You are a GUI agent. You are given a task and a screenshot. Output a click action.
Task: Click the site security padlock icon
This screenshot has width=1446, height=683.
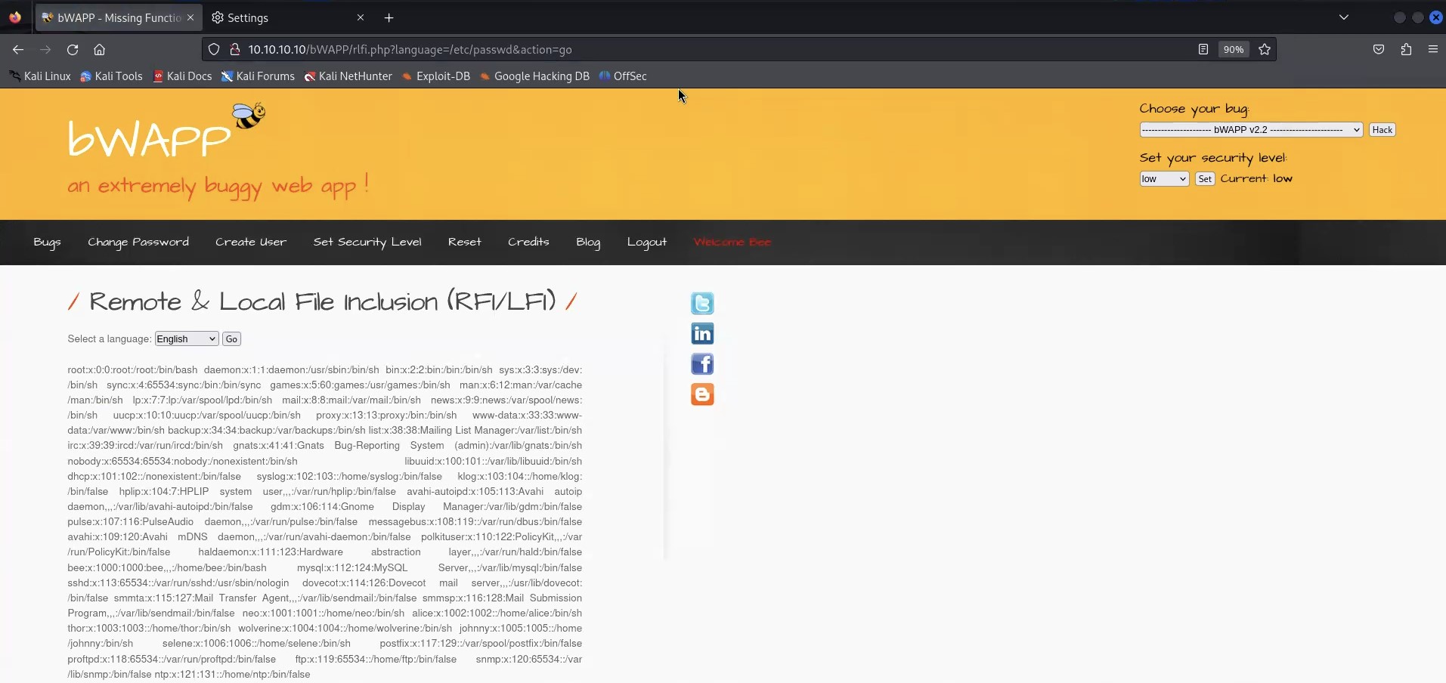(x=235, y=49)
